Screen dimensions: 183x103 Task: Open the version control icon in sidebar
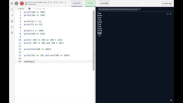tap(12, 15)
